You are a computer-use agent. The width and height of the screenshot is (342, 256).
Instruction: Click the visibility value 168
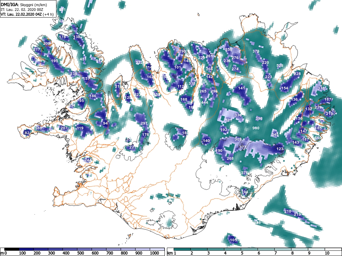pos(184,99)
